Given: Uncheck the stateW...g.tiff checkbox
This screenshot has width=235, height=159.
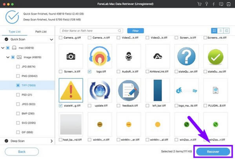Looking at the screenshot, I should 60,106.
